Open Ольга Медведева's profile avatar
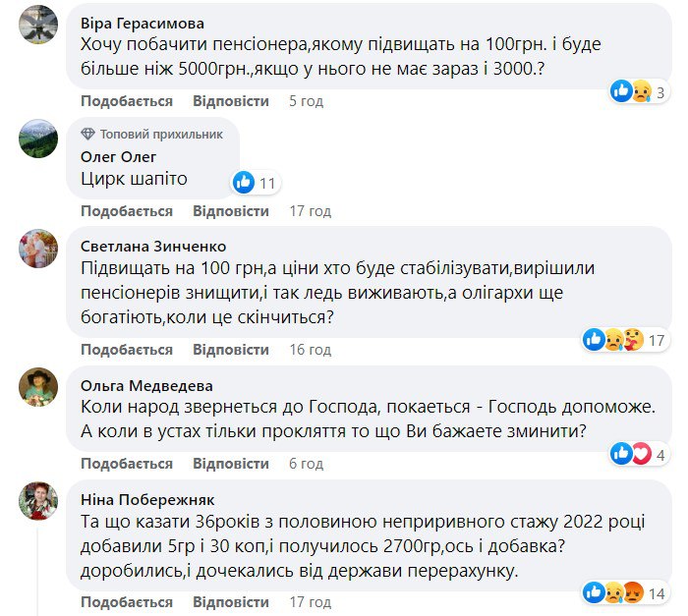Image resolution: width=688 pixels, height=616 pixels. 38,388
